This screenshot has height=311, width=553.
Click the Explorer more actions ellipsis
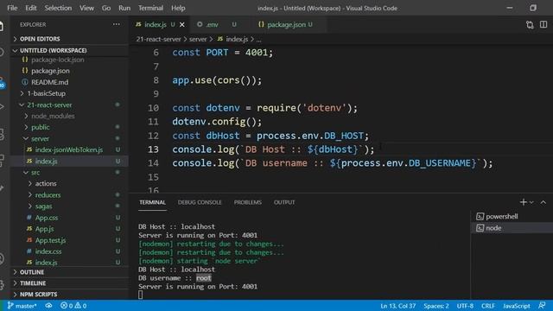coord(117,24)
